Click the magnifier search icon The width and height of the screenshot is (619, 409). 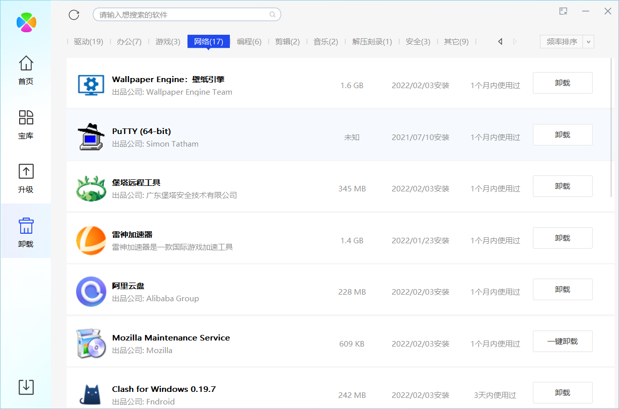(x=273, y=15)
